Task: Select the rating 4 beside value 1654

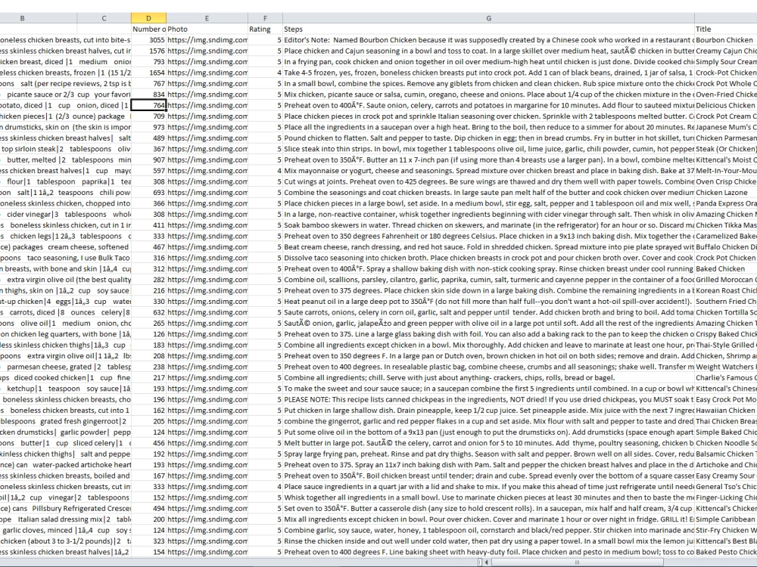Action: click(265, 73)
